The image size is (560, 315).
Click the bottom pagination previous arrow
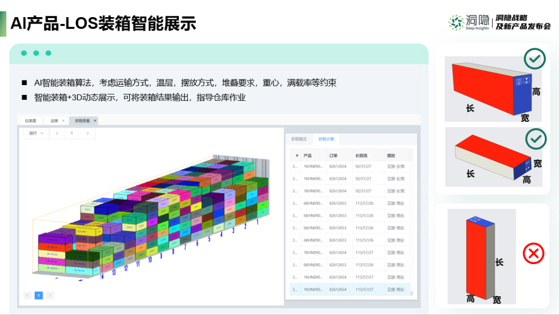(27, 295)
